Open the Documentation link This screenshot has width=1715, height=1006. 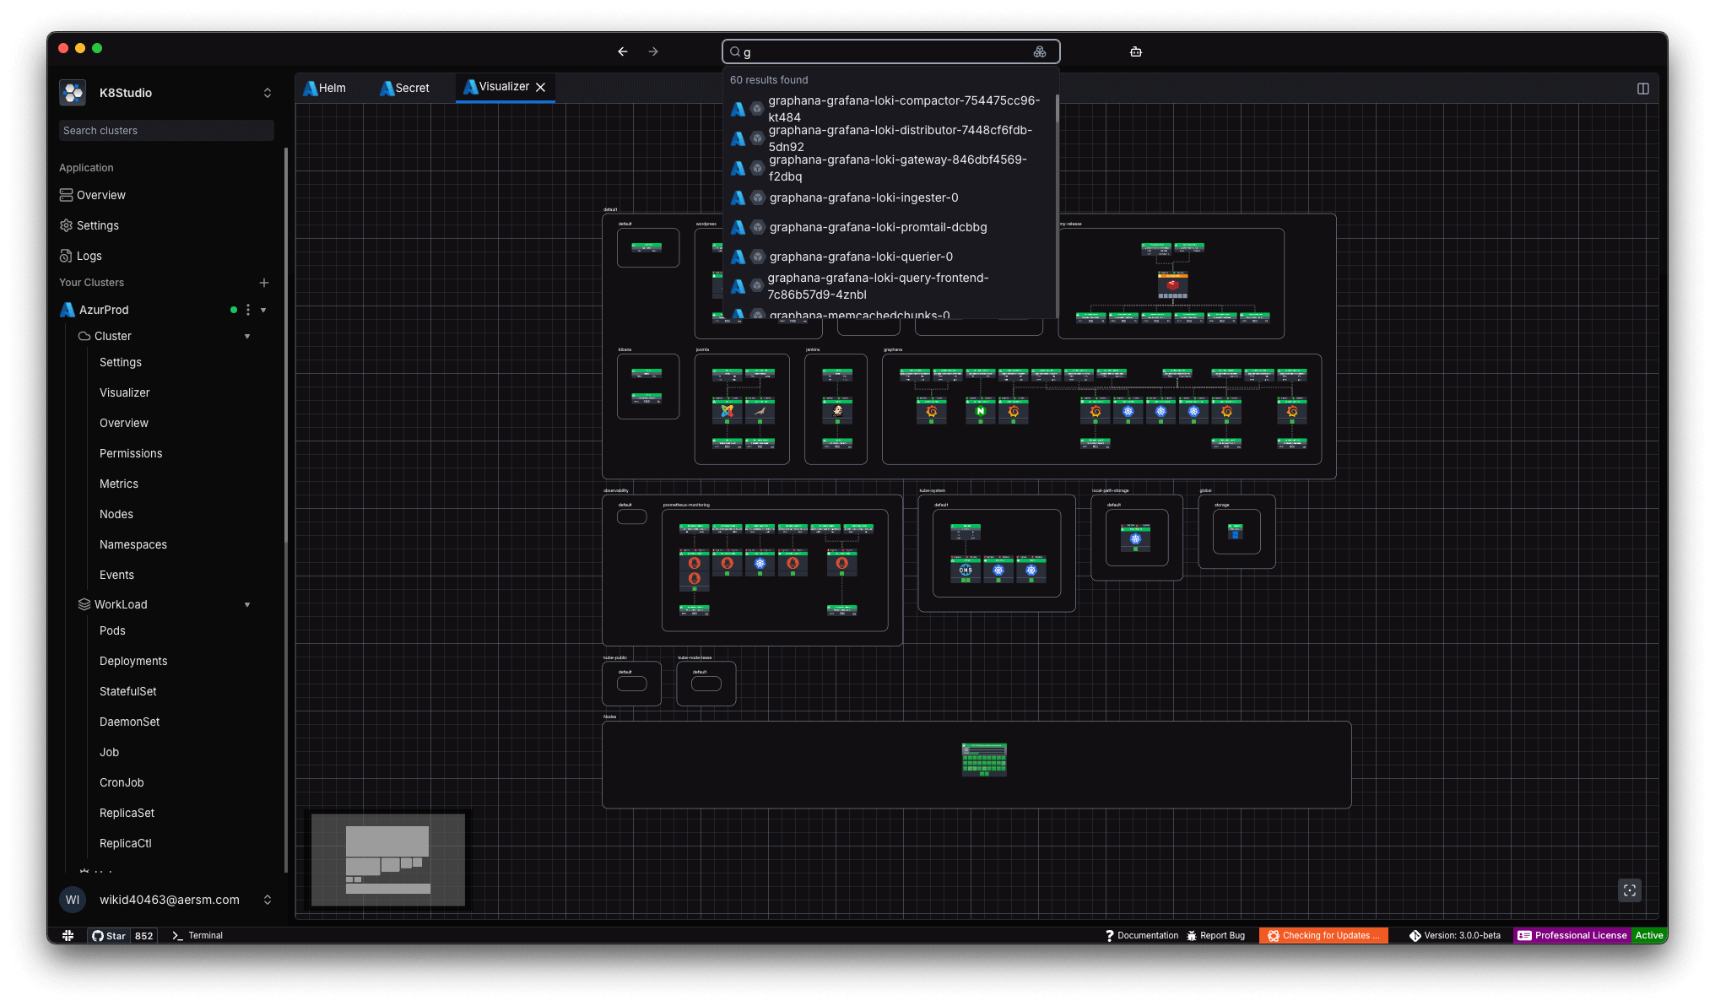point(1148,935)
